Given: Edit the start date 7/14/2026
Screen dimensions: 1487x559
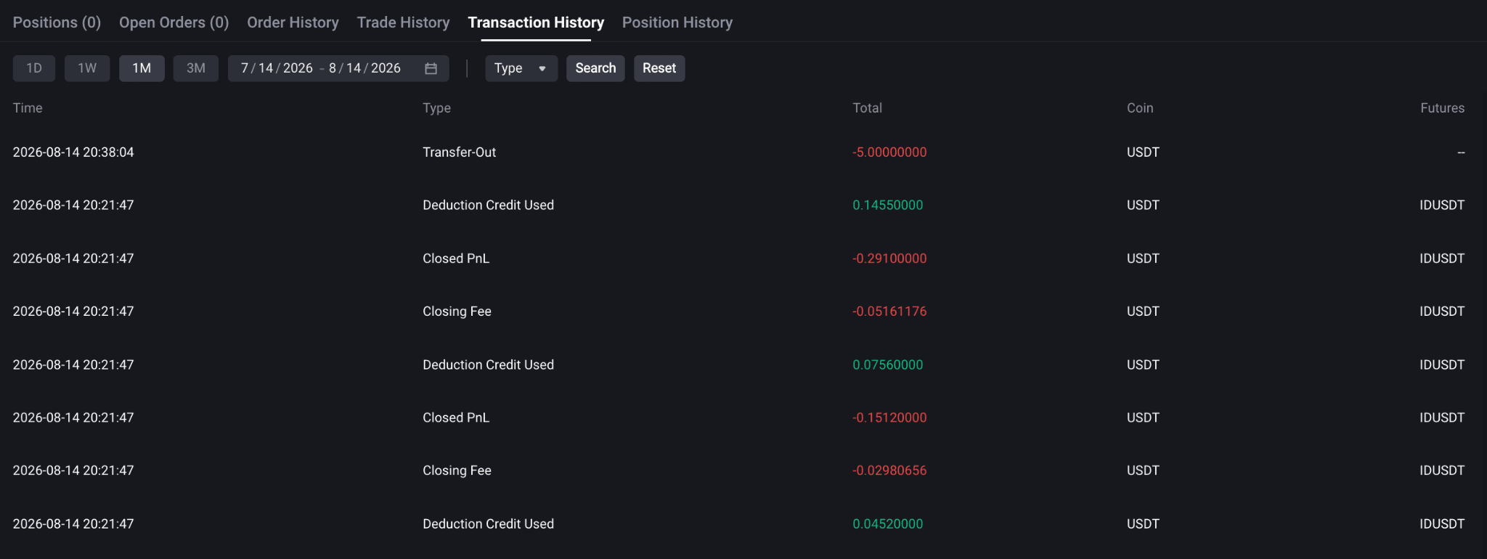Looking at the screenshot, I should [x=277, y=68].
